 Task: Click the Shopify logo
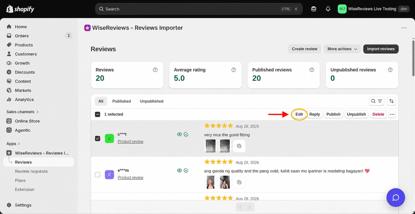pos(20,9)
